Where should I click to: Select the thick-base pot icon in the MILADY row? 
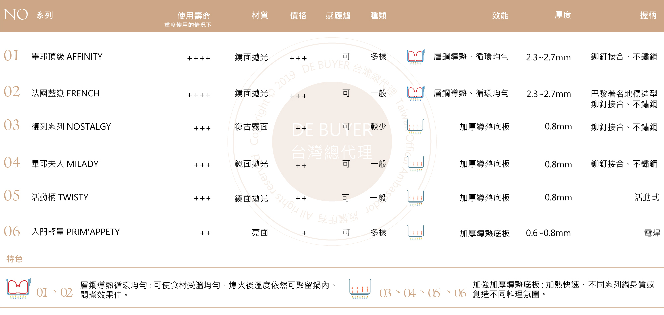click(416, 164)
